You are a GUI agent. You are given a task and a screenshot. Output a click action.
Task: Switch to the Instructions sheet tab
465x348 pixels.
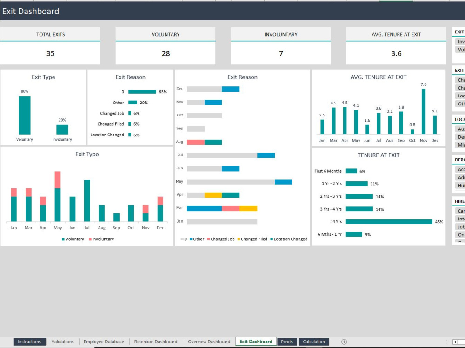click(x=29, y=342)
